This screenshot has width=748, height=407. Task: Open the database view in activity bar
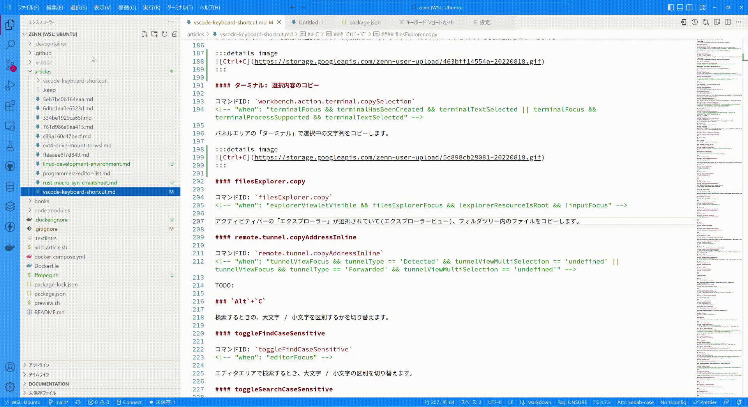coord(10,187)
